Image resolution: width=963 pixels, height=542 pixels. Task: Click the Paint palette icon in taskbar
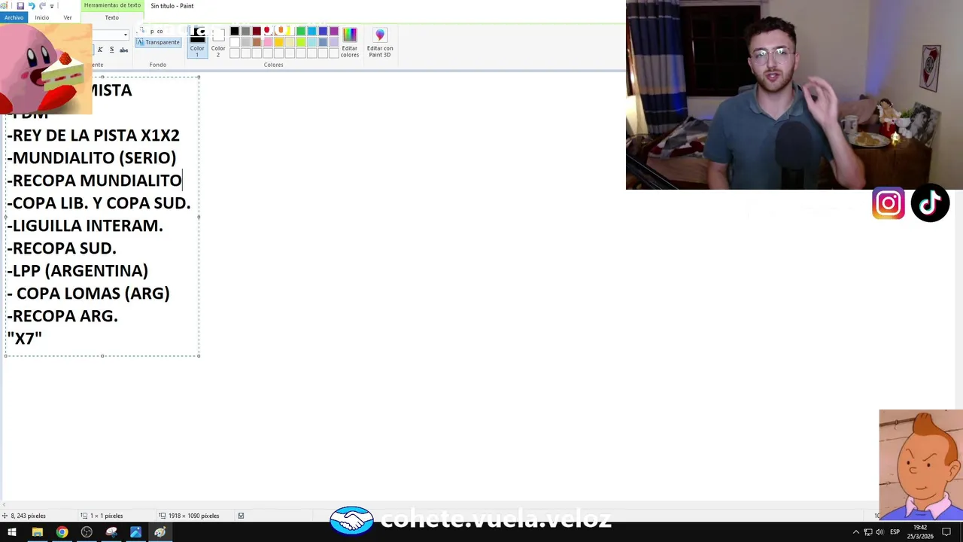click(x=160, y=532)
